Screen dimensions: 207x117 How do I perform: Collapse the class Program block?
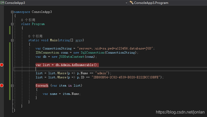[x=12, y=24]
